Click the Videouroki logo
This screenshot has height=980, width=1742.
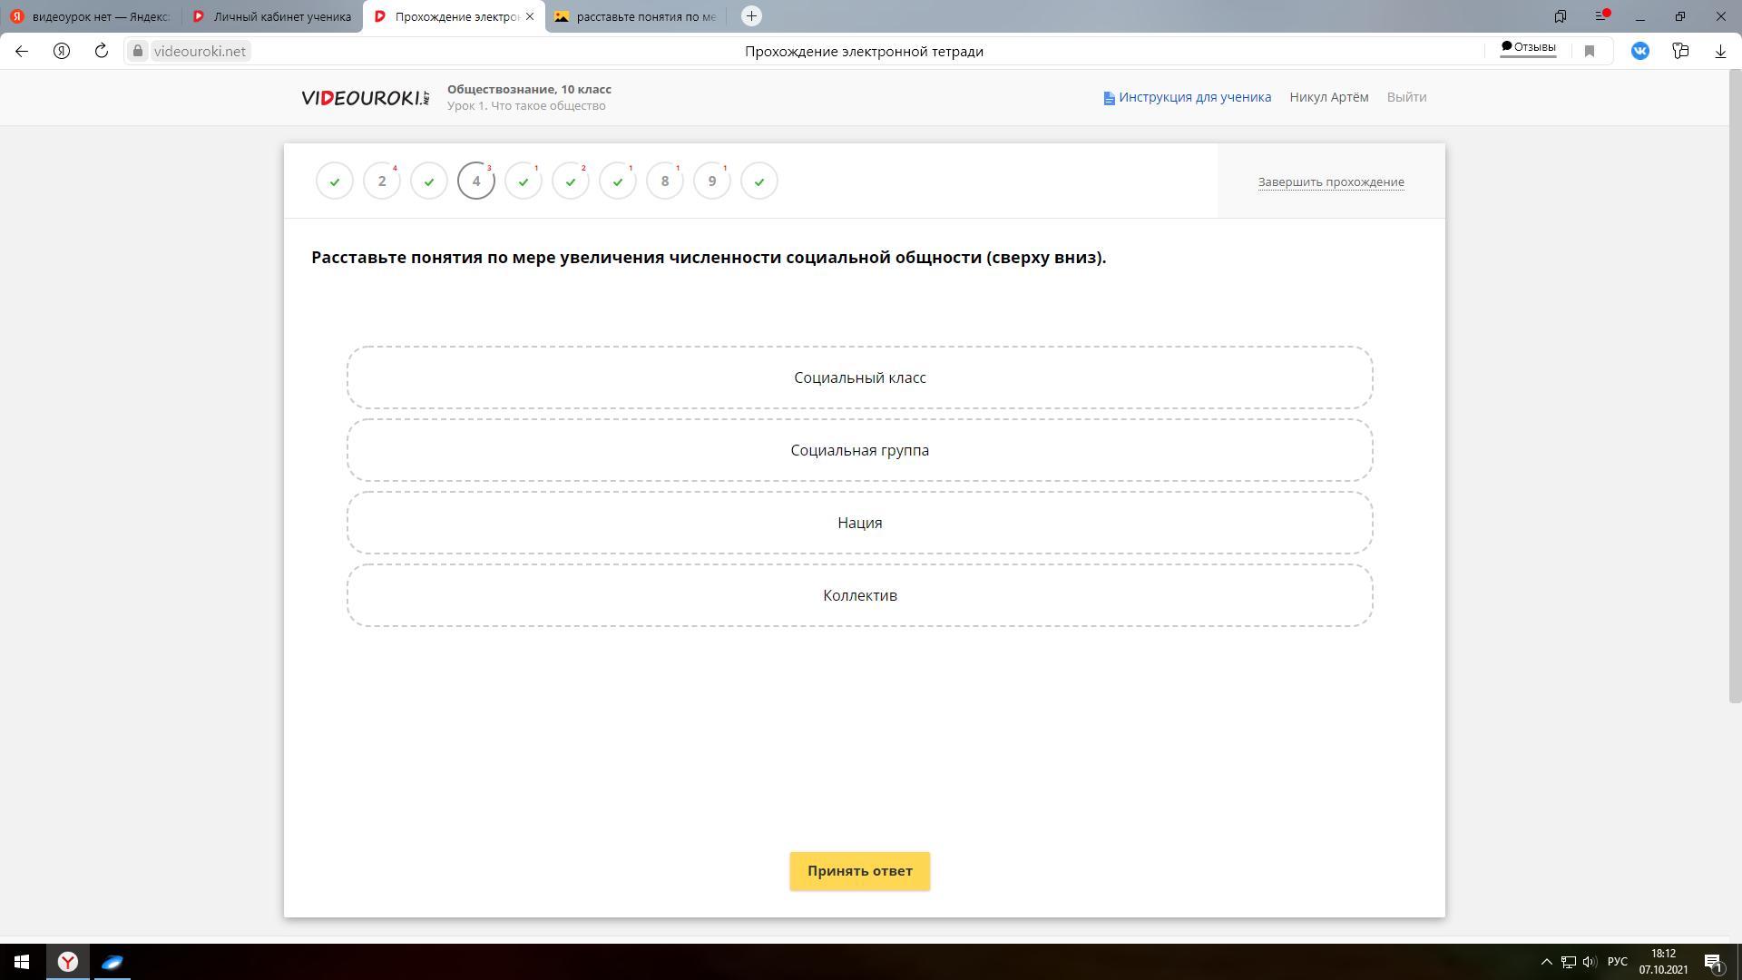(365, 98)
